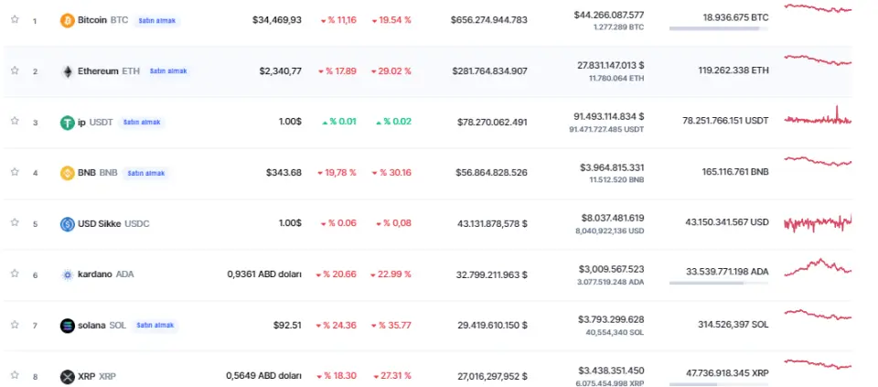Toggle the watchlist star for Ethereum

15,70
